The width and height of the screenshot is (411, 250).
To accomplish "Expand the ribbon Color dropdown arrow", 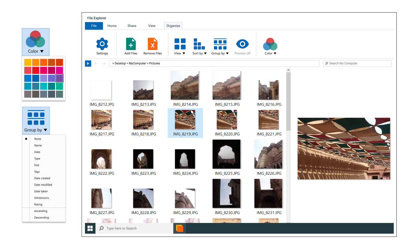I will (275, 53).
